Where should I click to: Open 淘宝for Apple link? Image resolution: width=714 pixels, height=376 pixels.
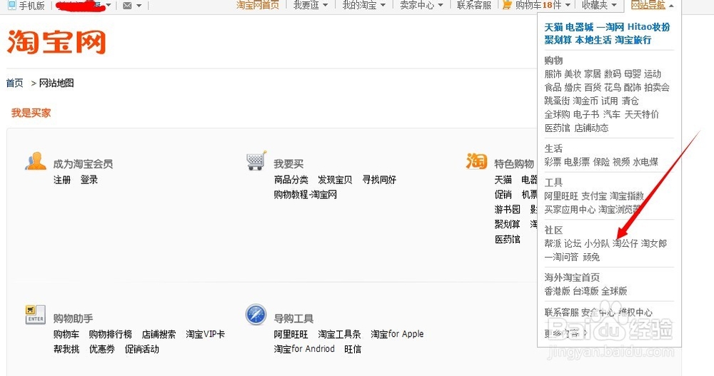click(397, 334)
